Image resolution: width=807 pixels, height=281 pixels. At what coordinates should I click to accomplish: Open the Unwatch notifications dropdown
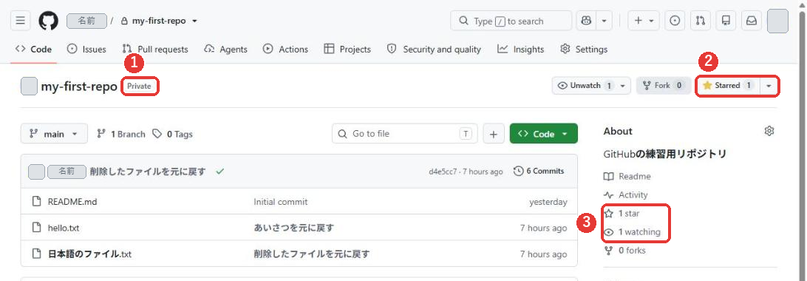point(591,86)
